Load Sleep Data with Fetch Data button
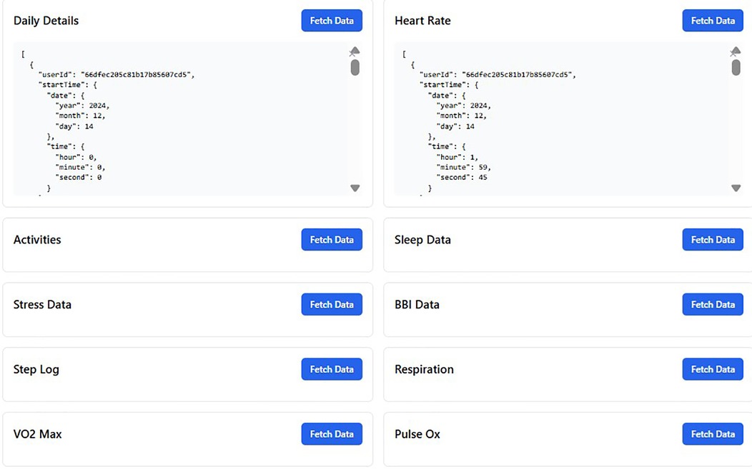 pos(712,240)
